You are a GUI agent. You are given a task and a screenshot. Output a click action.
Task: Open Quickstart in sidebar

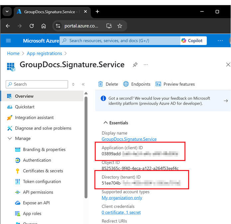(25, 107)
